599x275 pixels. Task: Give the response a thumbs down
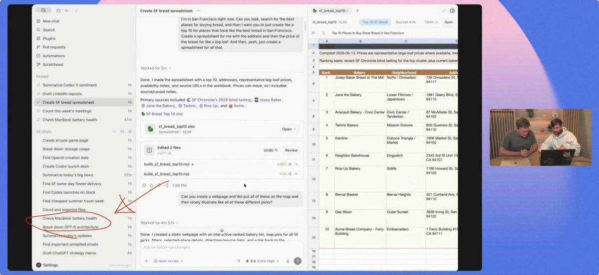(159, 185)
